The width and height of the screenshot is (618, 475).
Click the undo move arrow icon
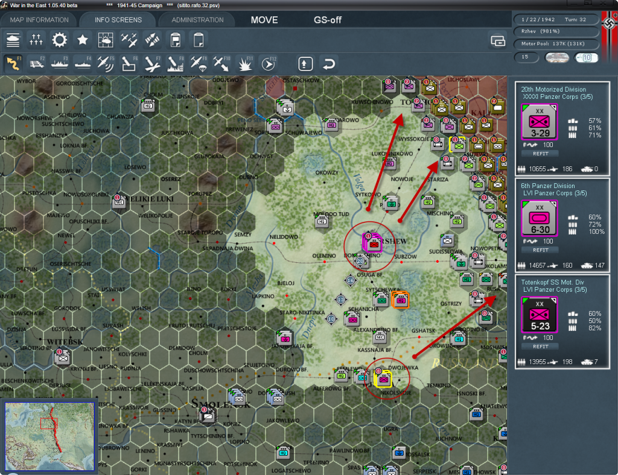329,64
